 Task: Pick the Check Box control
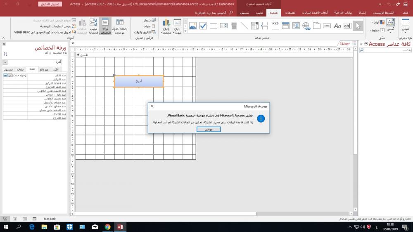pos(203,26)
